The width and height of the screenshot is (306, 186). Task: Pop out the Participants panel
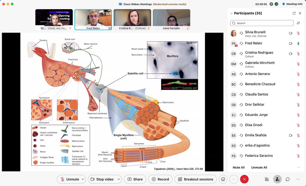pyautogui.click(x=294, y=13)
